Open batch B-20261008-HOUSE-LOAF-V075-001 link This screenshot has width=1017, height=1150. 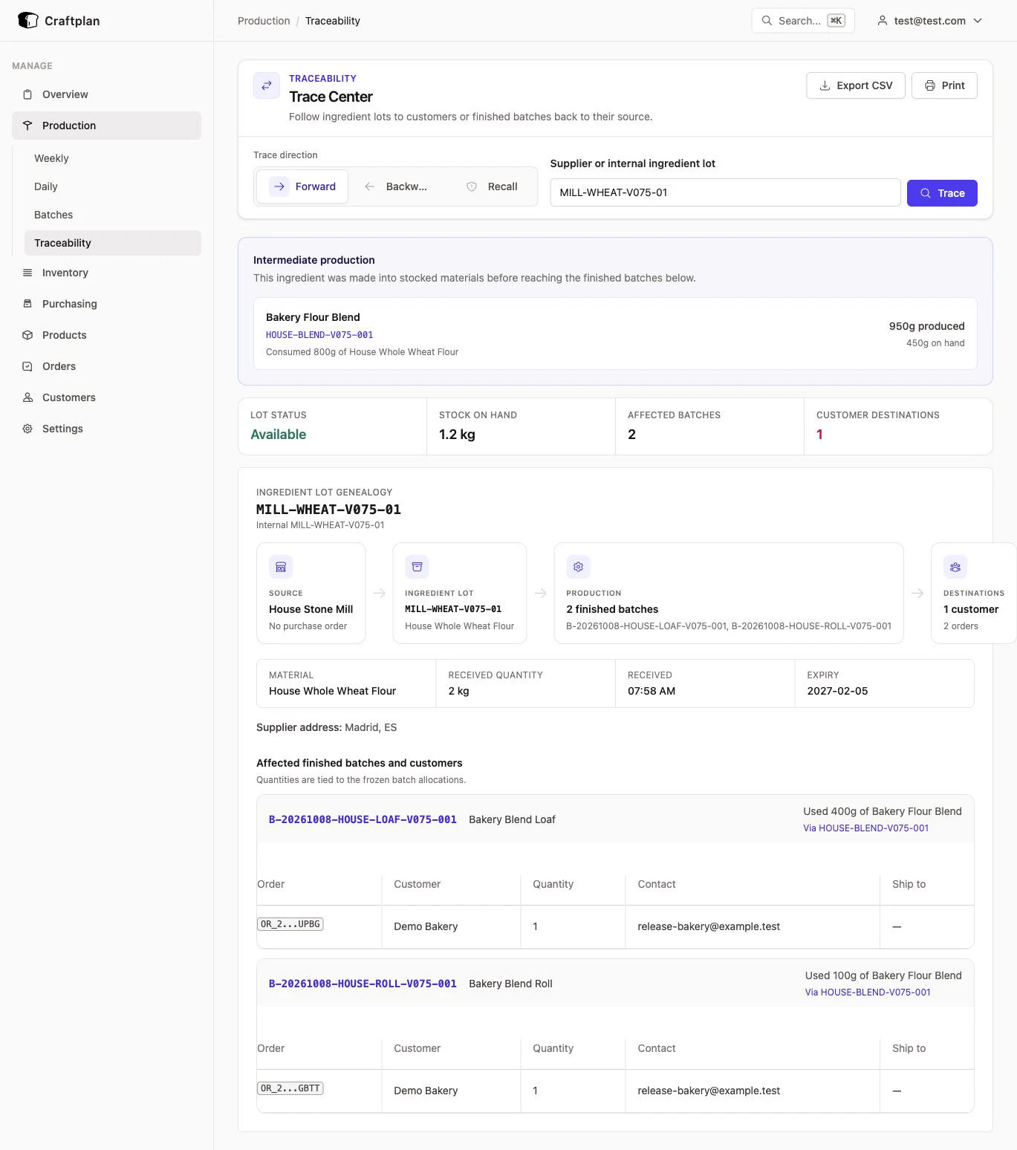point(363,819)
